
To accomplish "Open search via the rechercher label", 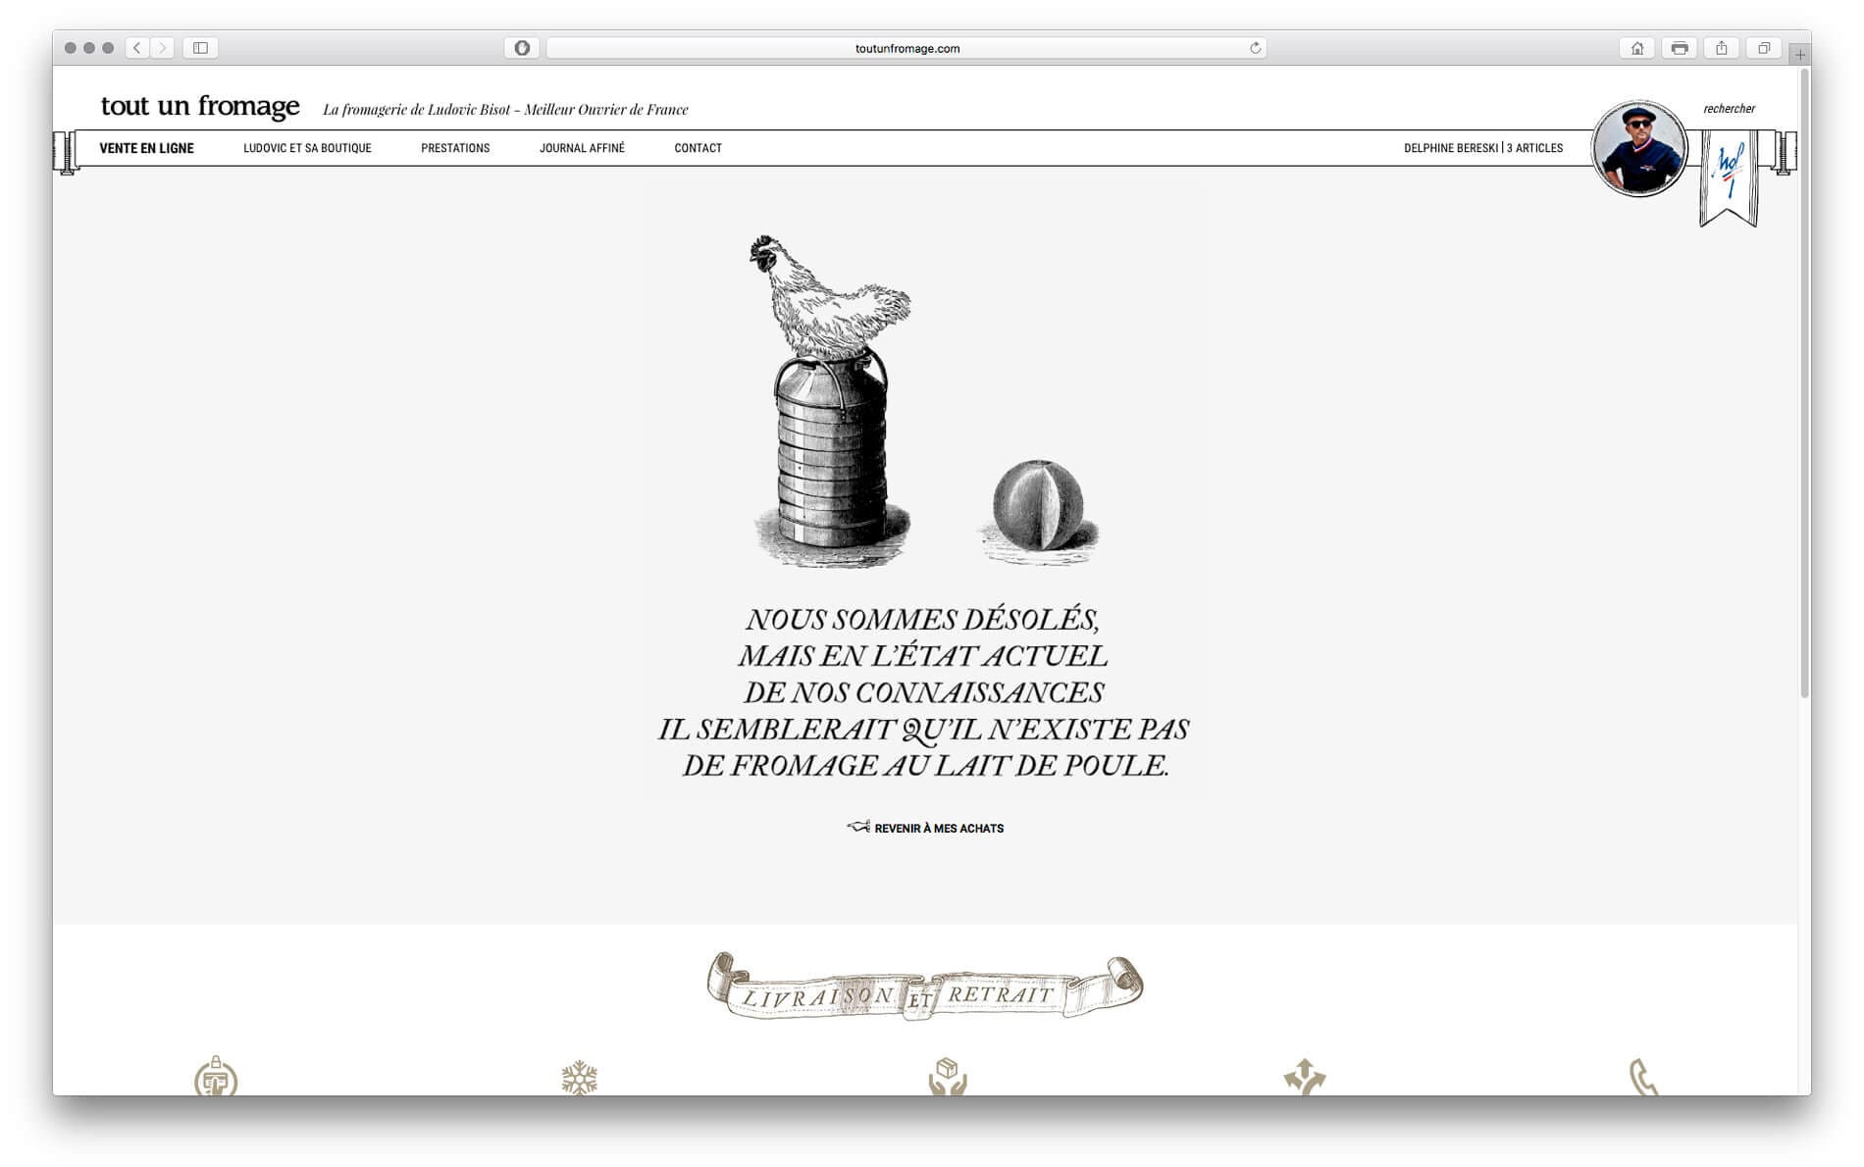I will click(x=1729, y=108).
